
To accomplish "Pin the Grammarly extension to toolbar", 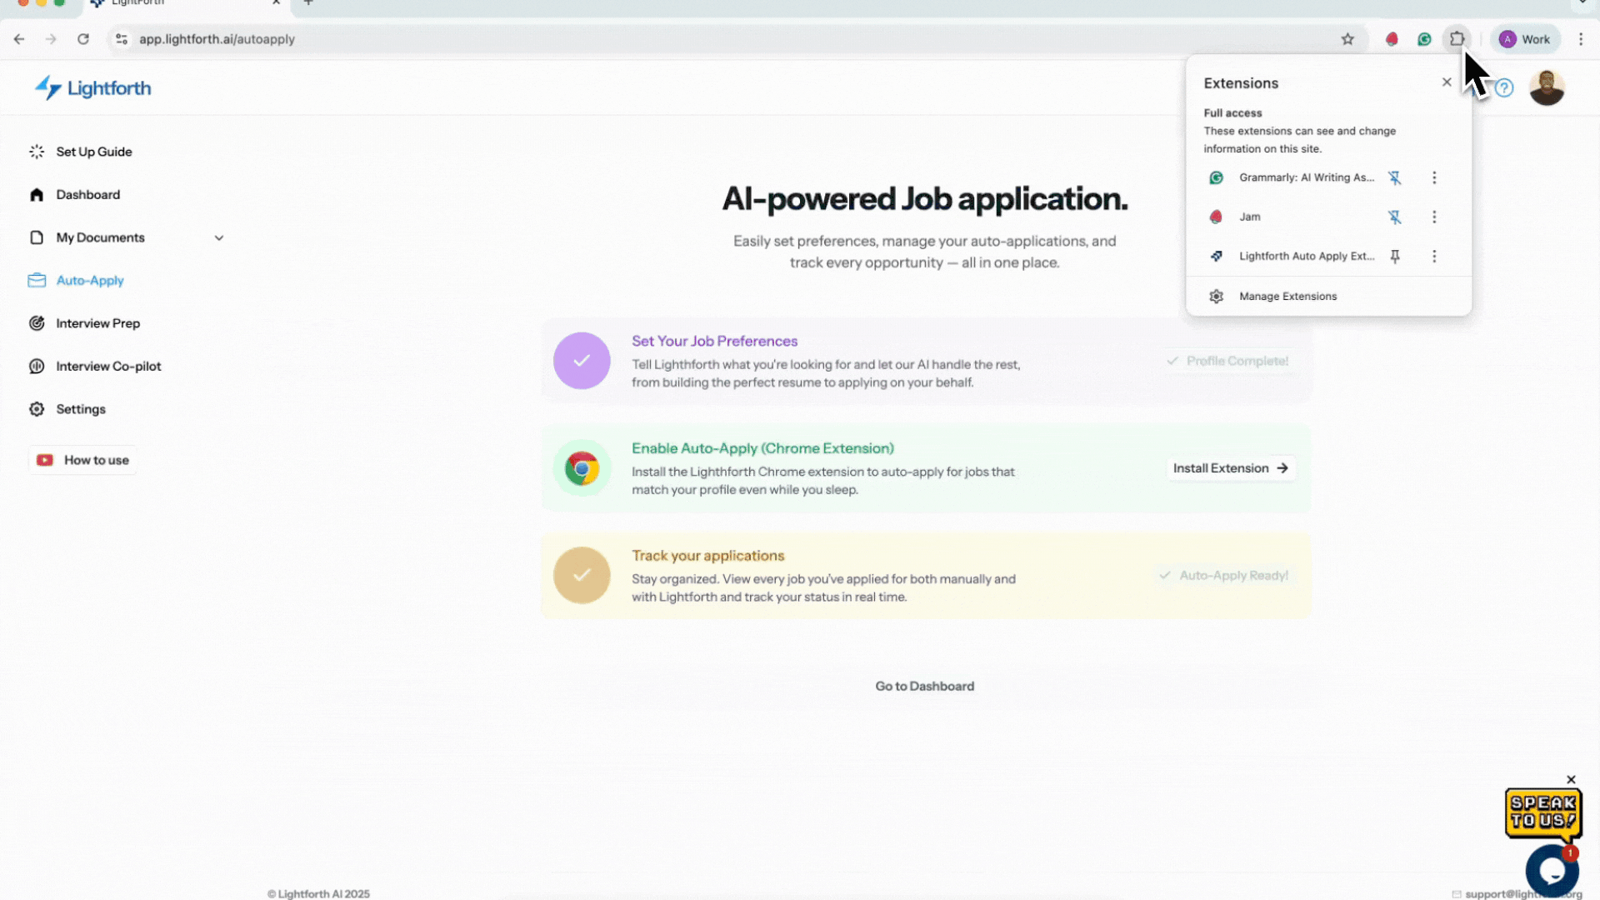I will pos(1395,177).
